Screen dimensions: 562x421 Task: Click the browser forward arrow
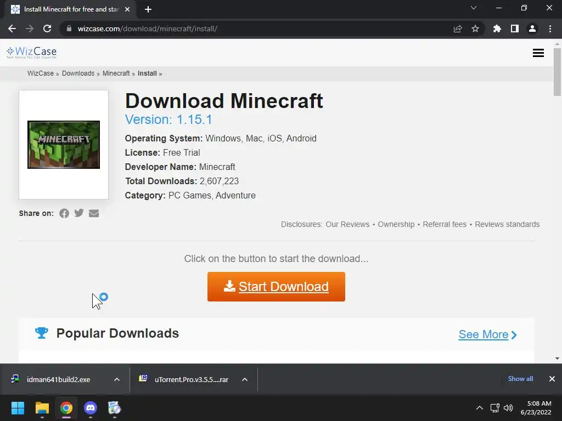click(x=30, y=29)
